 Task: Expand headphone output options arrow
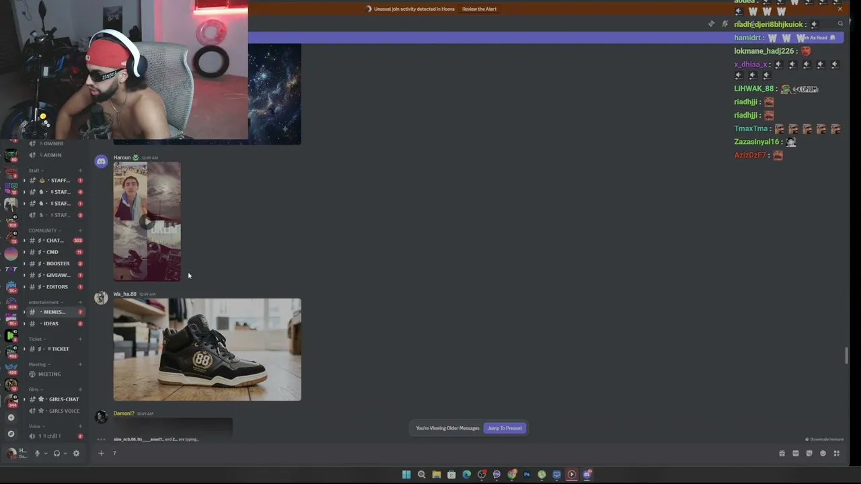click(x=65, y=454)
